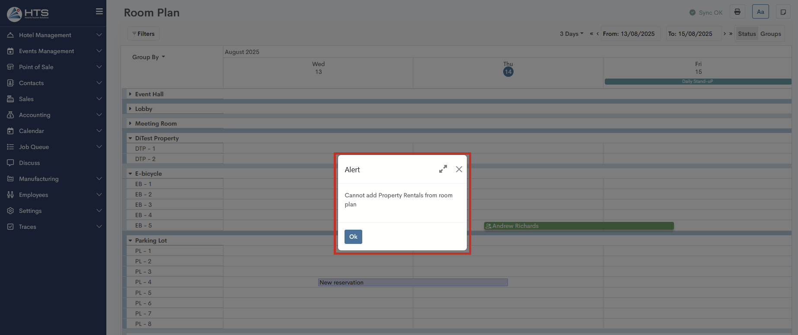Toggle the hamburger sidebar menu icon

click(99, 12)
